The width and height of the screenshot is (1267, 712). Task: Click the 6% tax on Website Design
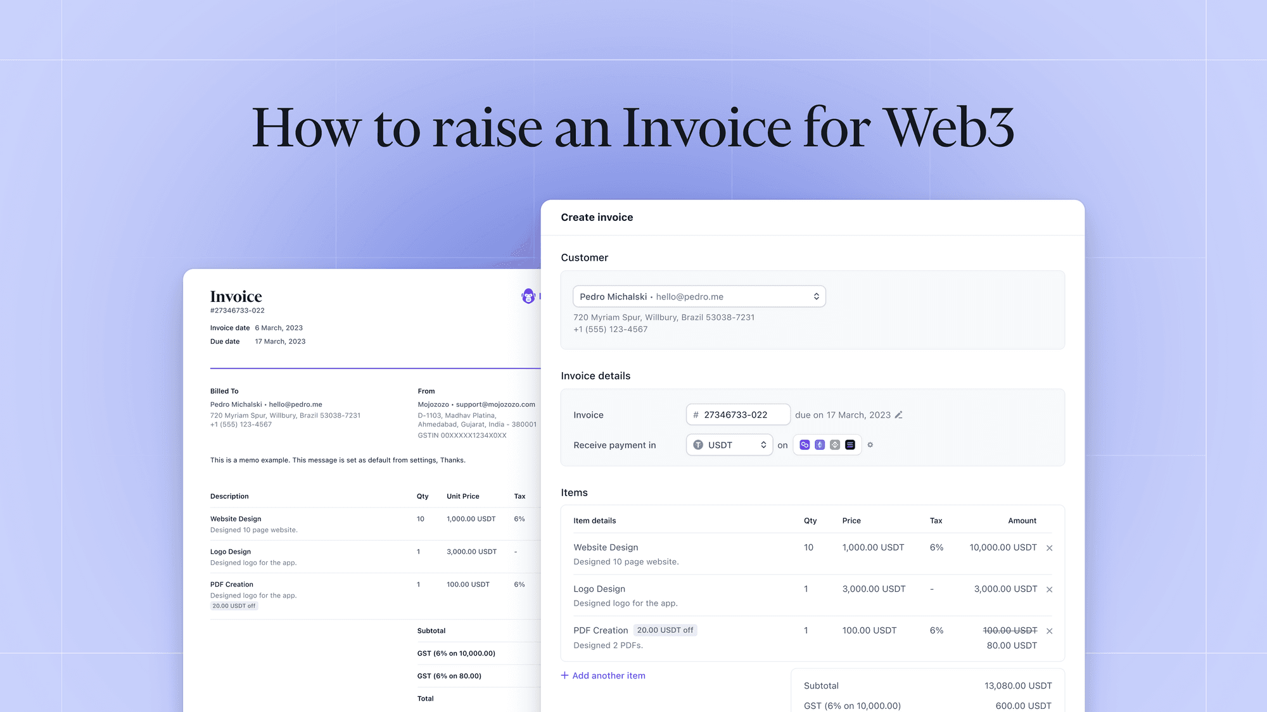point(936,547)
